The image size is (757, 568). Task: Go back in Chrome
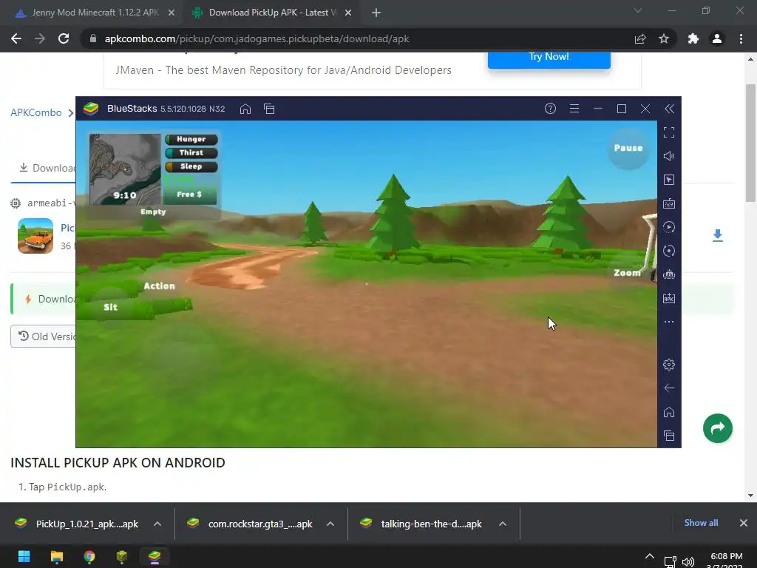[x=16, y=38]
